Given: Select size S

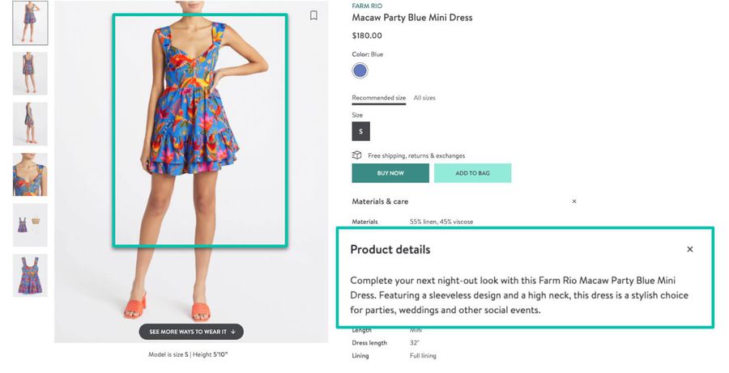Looking at the screenshot, I should pos(360,131).
